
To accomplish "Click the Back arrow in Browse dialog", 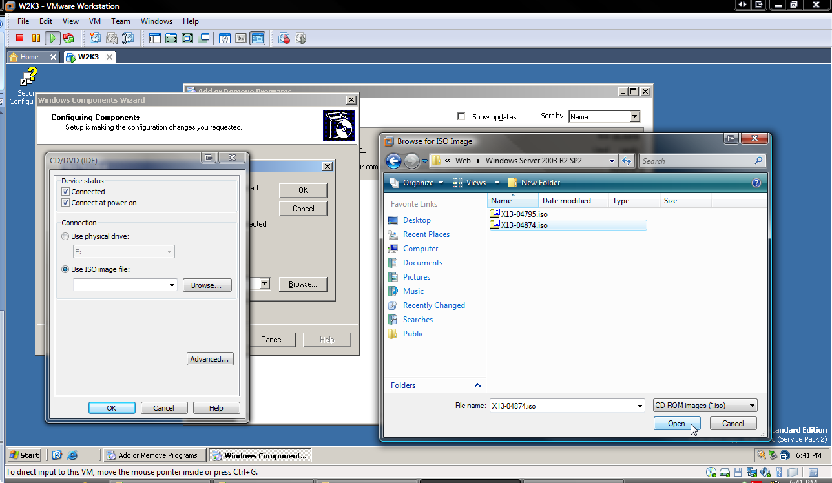I will pos(393,161).
